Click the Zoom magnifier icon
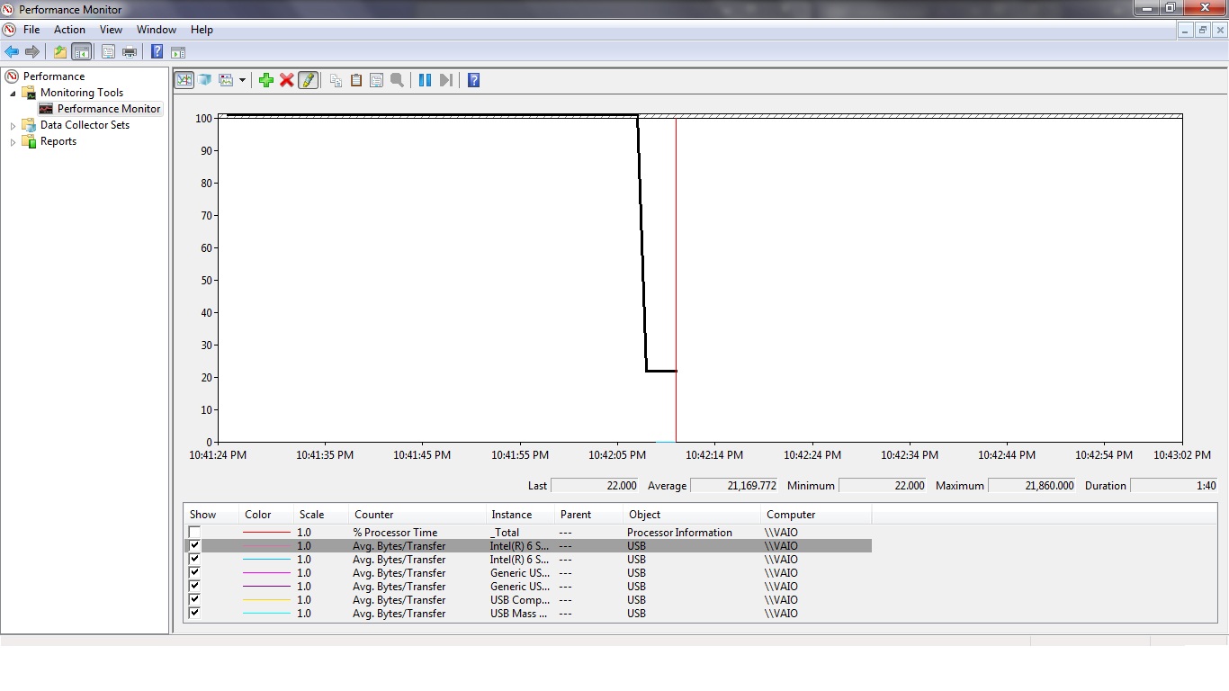This screenshot has height=691, width=1229. (397, 80)
